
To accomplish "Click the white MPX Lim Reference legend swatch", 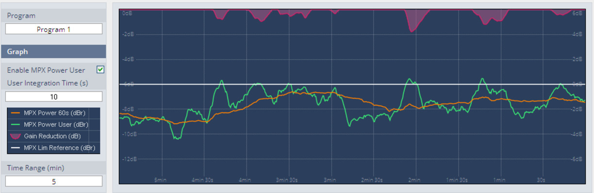I will tap(16, 147).
